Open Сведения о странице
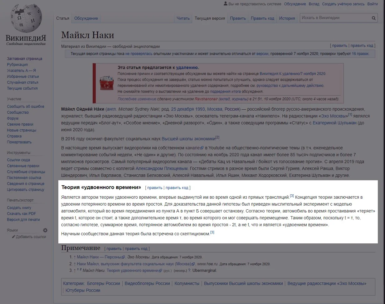385x304 pixels. click(x=26, y=184)
